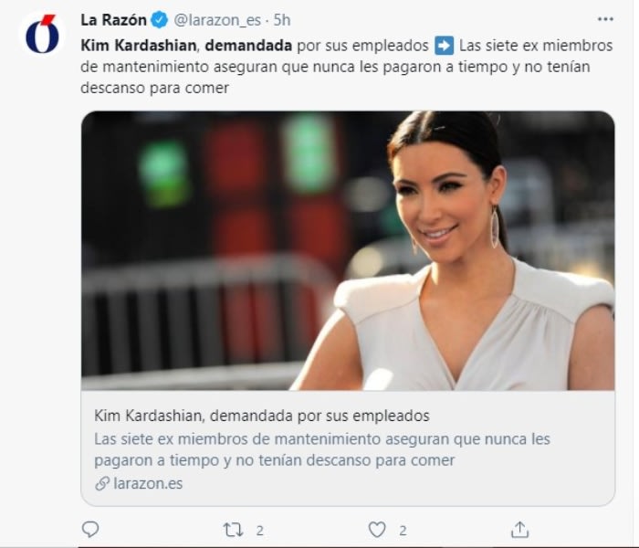The image size is (639, 548).
Task: Click the tweet body text 'descanso para comer'
Action: (x=156, y=89)
